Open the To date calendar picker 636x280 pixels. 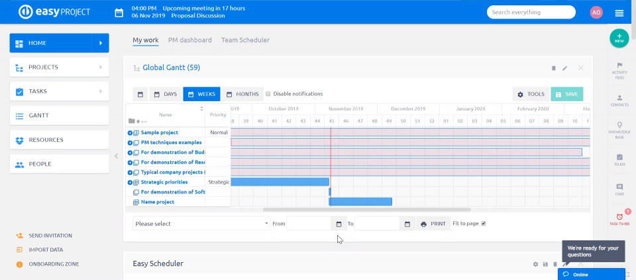[x=407, y=223]
